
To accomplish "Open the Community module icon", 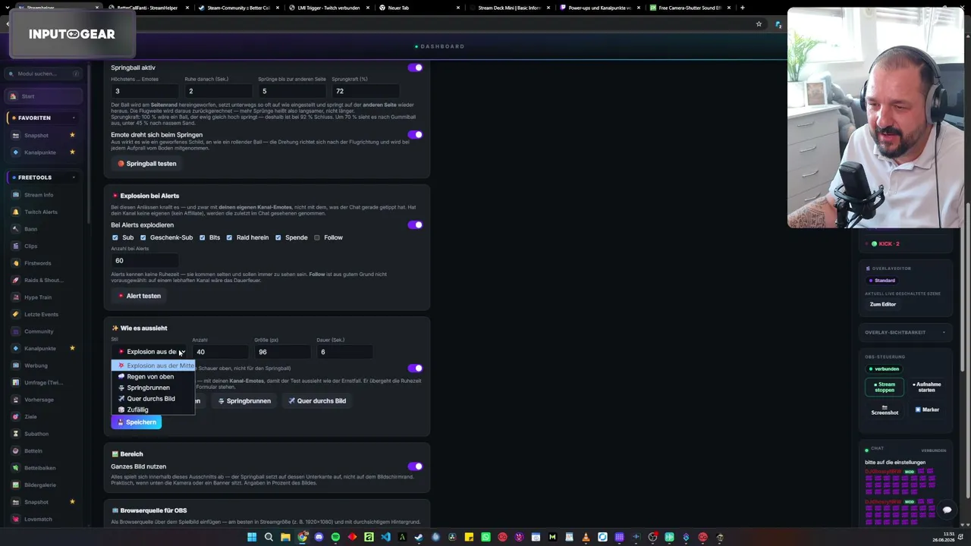I will tap(15, 331).
